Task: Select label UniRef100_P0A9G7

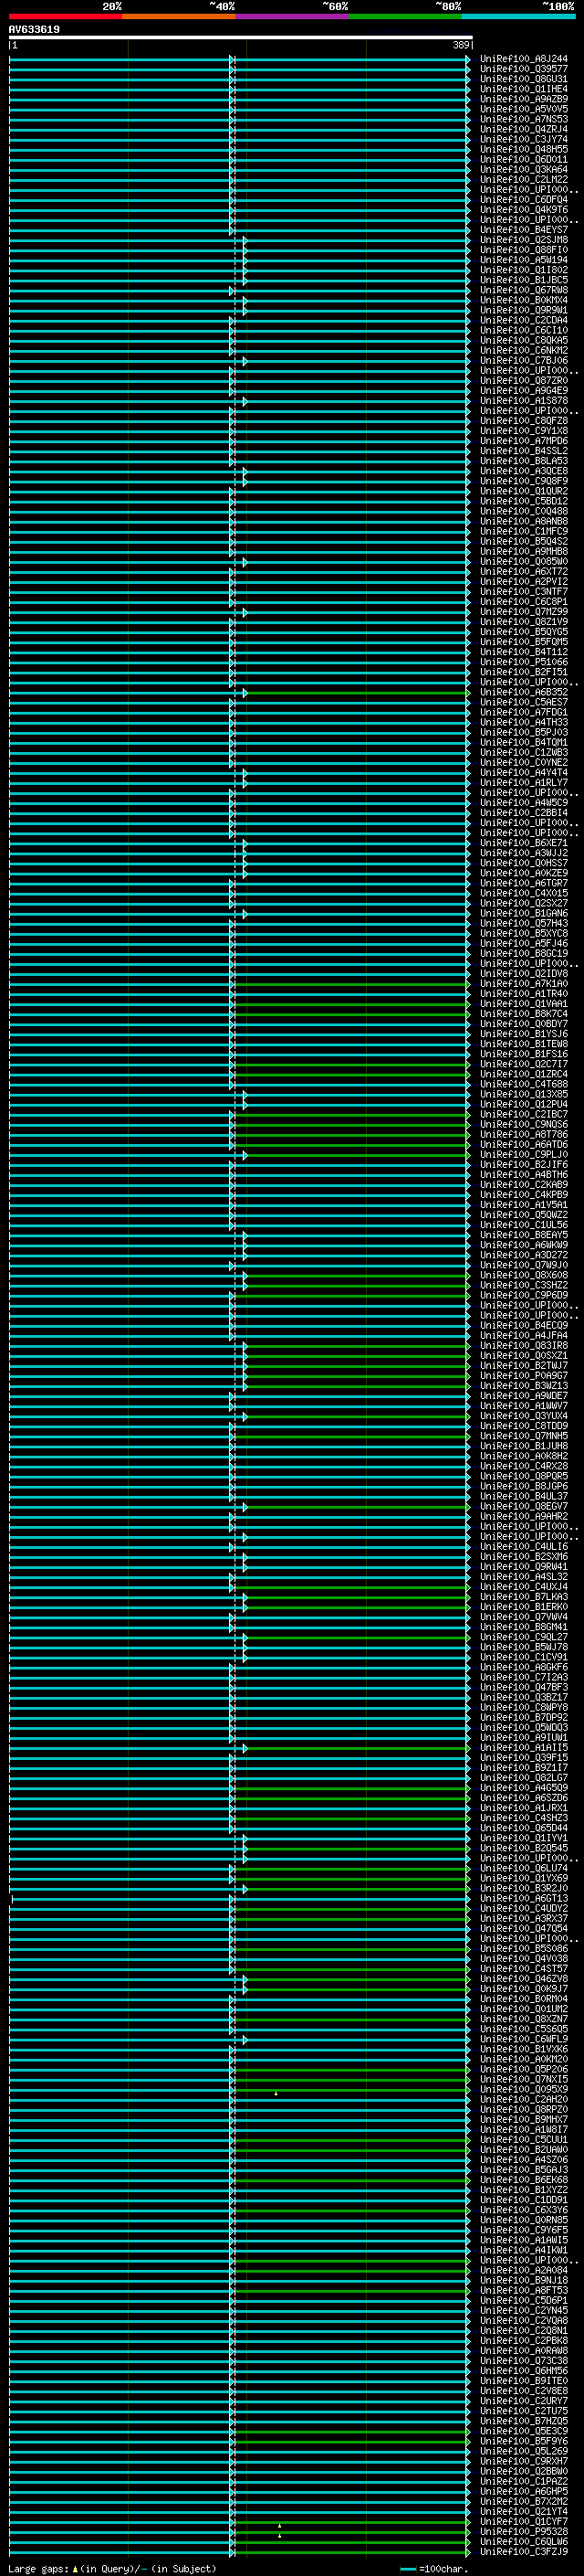Action: pos(524,1375)
